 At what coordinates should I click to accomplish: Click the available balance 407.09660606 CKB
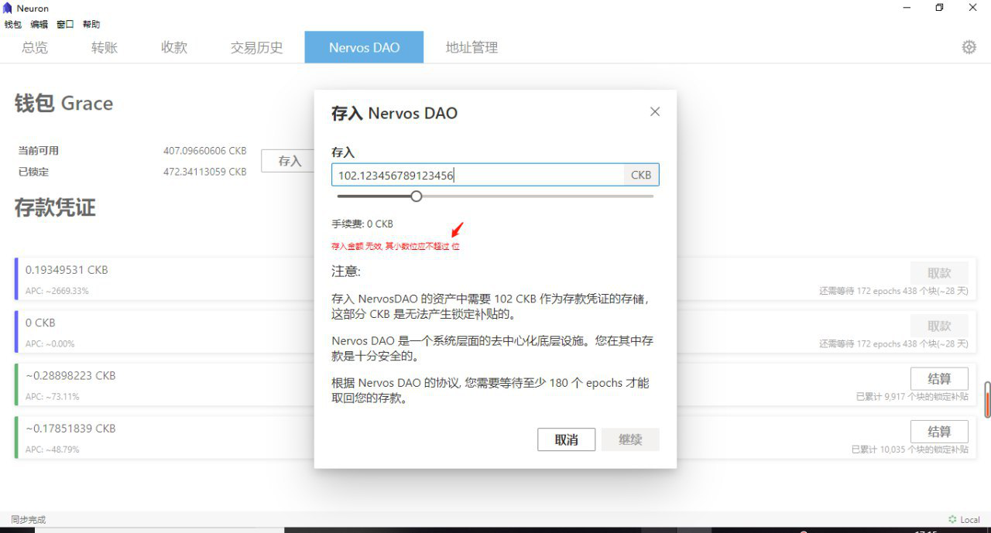tap(205, 151)
